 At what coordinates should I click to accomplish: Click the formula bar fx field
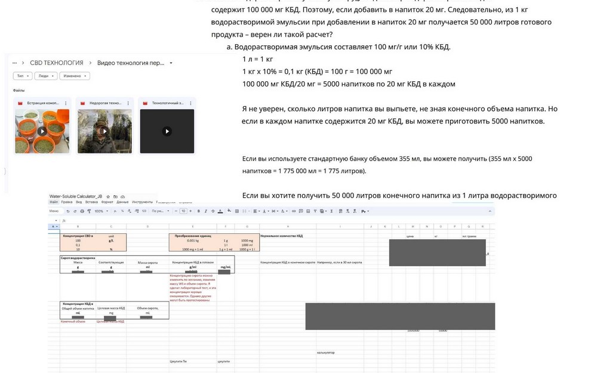click(x=278, y=221)
